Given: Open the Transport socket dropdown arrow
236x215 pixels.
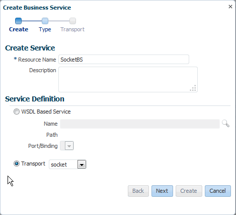Looking at the screenshot, I should pyautogui.click(x=82, y=165).
